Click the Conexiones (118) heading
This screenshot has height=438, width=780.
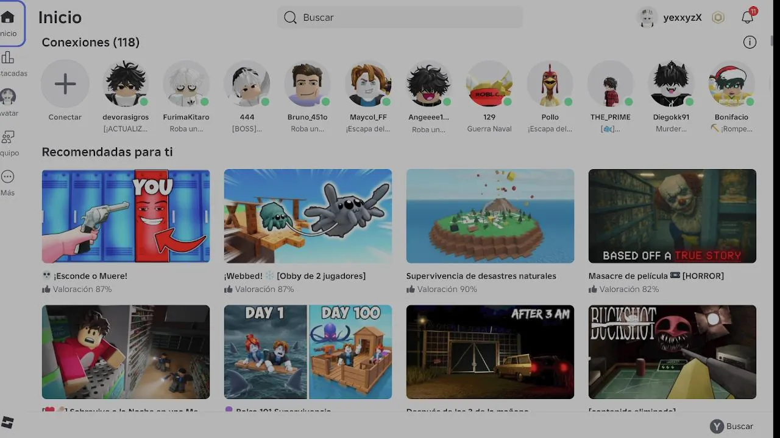click(x=91, y=42)
